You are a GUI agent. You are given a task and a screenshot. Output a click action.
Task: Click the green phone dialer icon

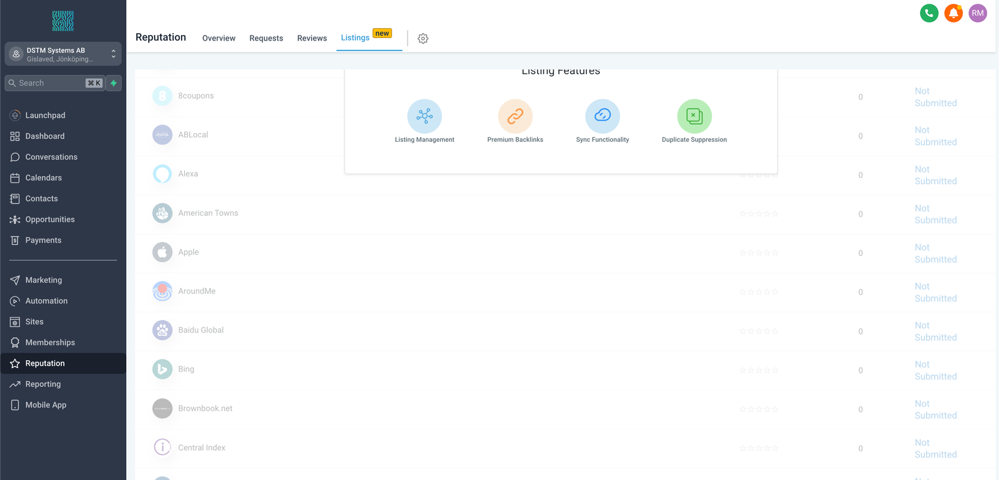pos(929,13)
